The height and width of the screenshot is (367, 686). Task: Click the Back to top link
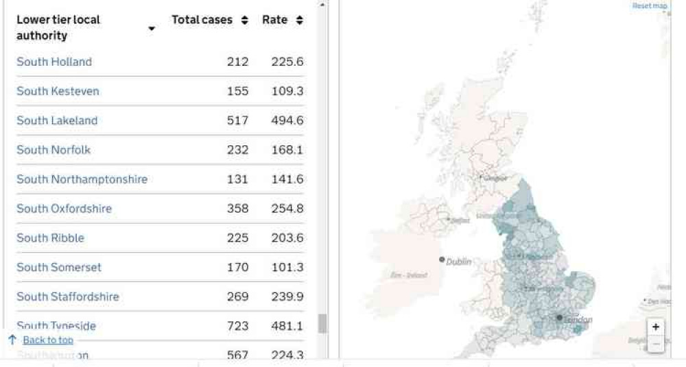coord(48,340)
